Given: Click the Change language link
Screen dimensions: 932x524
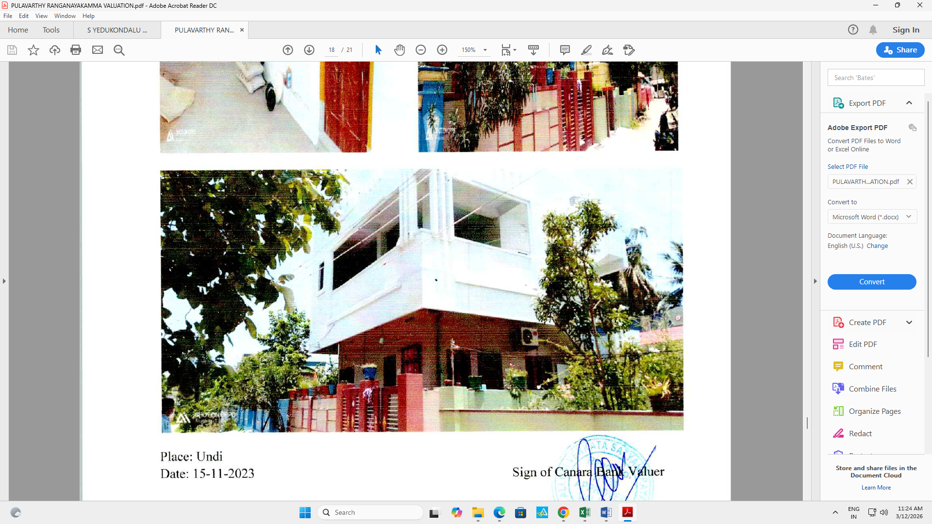Looking at the screenshot, I should (877, 246).
